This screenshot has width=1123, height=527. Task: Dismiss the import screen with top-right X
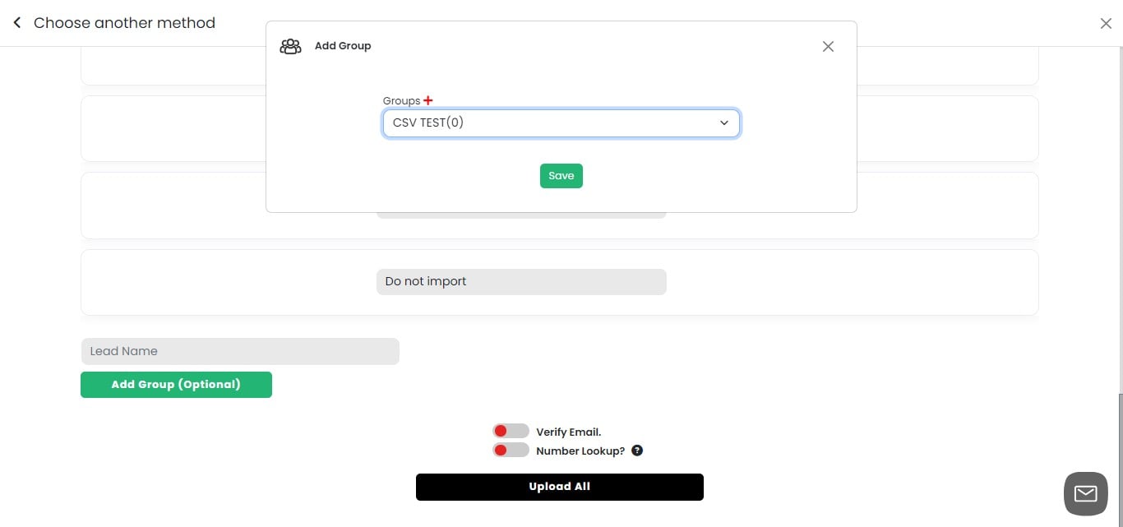coord(1106,23)
